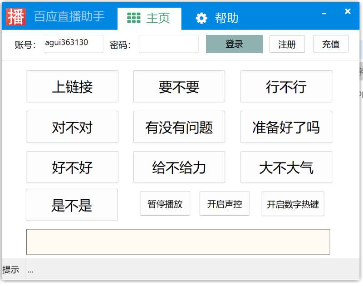The width and height of the screenshot is (363, 286).
Task: Click into the 账号 input field
Action: tap(74, 44)
